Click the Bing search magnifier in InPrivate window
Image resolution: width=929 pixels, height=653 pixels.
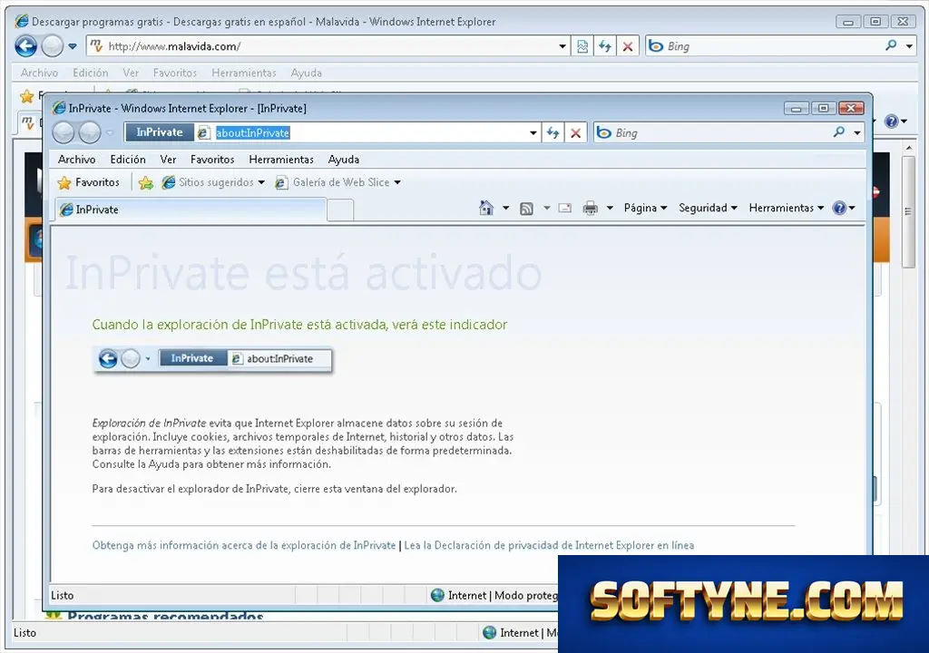[839, 132]
